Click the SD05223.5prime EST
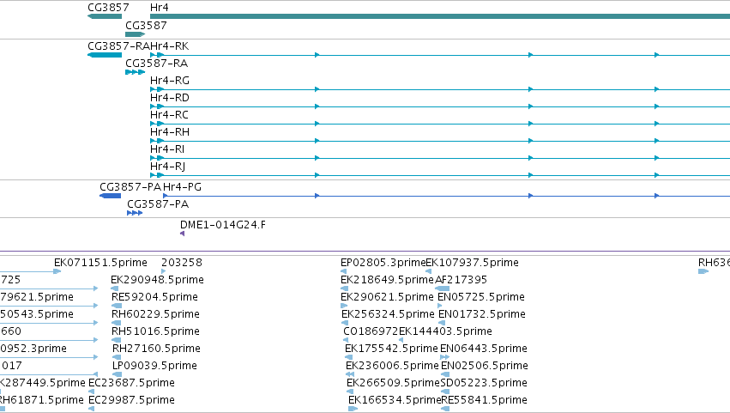This screenshot has width=730, height=413. pyautogui.click(x=444, y=392)
